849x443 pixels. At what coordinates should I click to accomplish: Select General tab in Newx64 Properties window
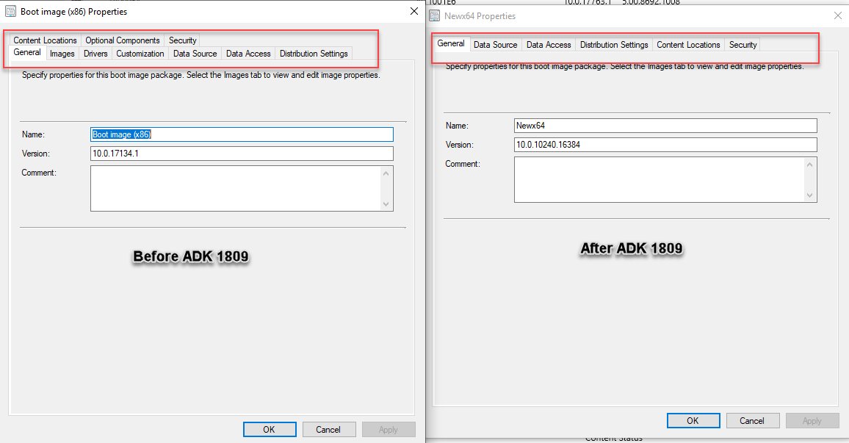pos(450,43)
